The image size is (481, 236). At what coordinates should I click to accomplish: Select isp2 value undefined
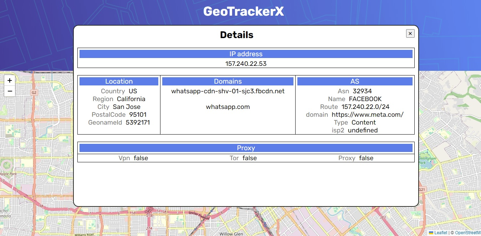tap(363, 130)
